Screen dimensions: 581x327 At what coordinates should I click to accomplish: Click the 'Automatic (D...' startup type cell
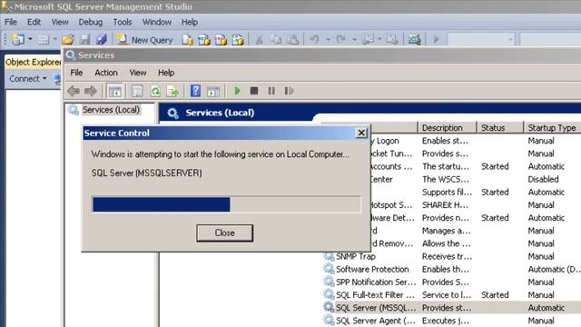555,269
